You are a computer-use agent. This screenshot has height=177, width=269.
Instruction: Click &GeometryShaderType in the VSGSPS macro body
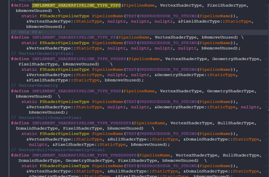(180, 75)
